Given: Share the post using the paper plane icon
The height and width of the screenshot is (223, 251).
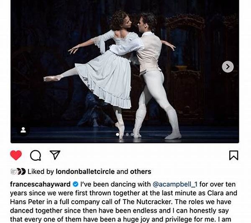Looking at the screenshot, I should click(55, 155).
